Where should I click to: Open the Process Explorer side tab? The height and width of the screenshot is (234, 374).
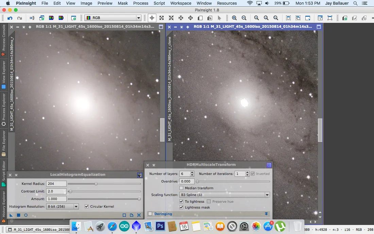4,110
